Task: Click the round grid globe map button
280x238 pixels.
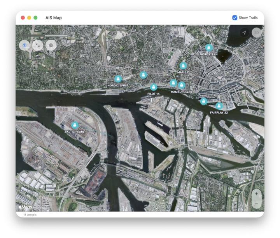Action: click(51, 45)
